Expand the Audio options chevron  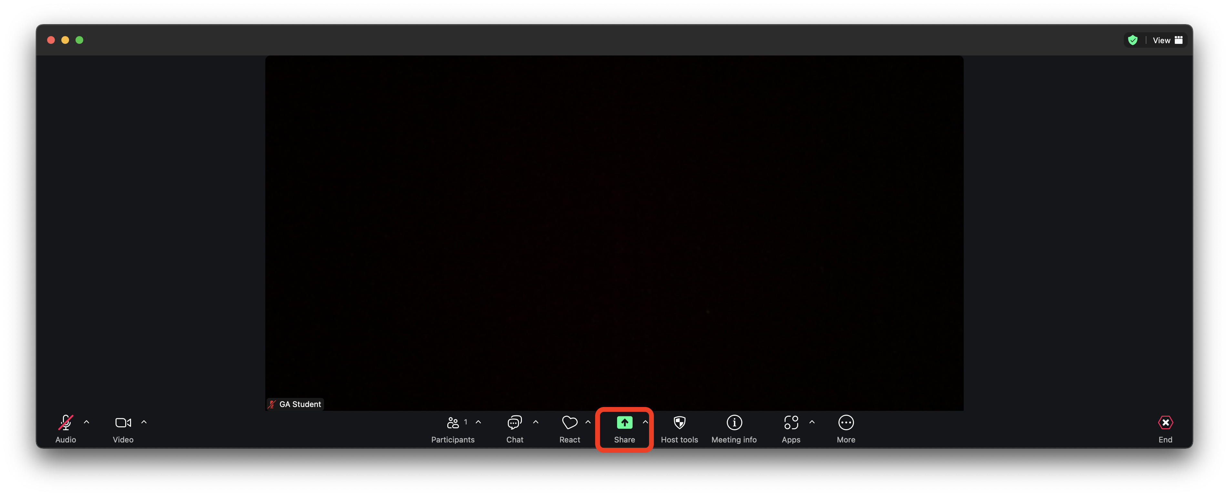pyautogui.click(x=87, y=422)
